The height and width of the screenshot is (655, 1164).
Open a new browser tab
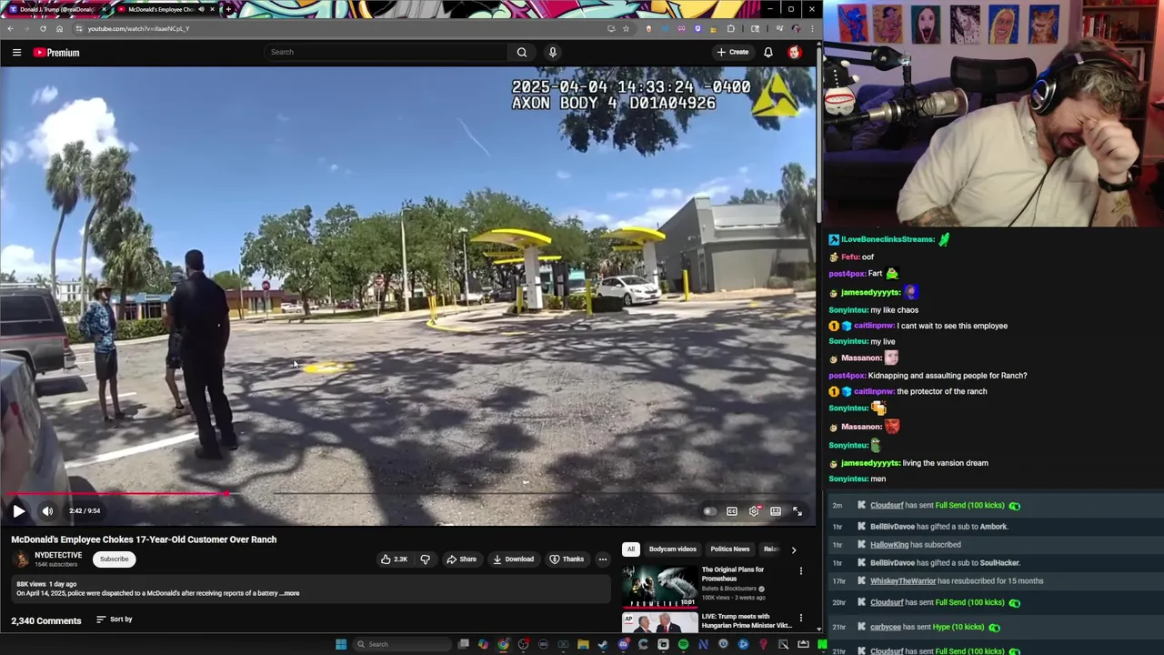click(228, 9)
